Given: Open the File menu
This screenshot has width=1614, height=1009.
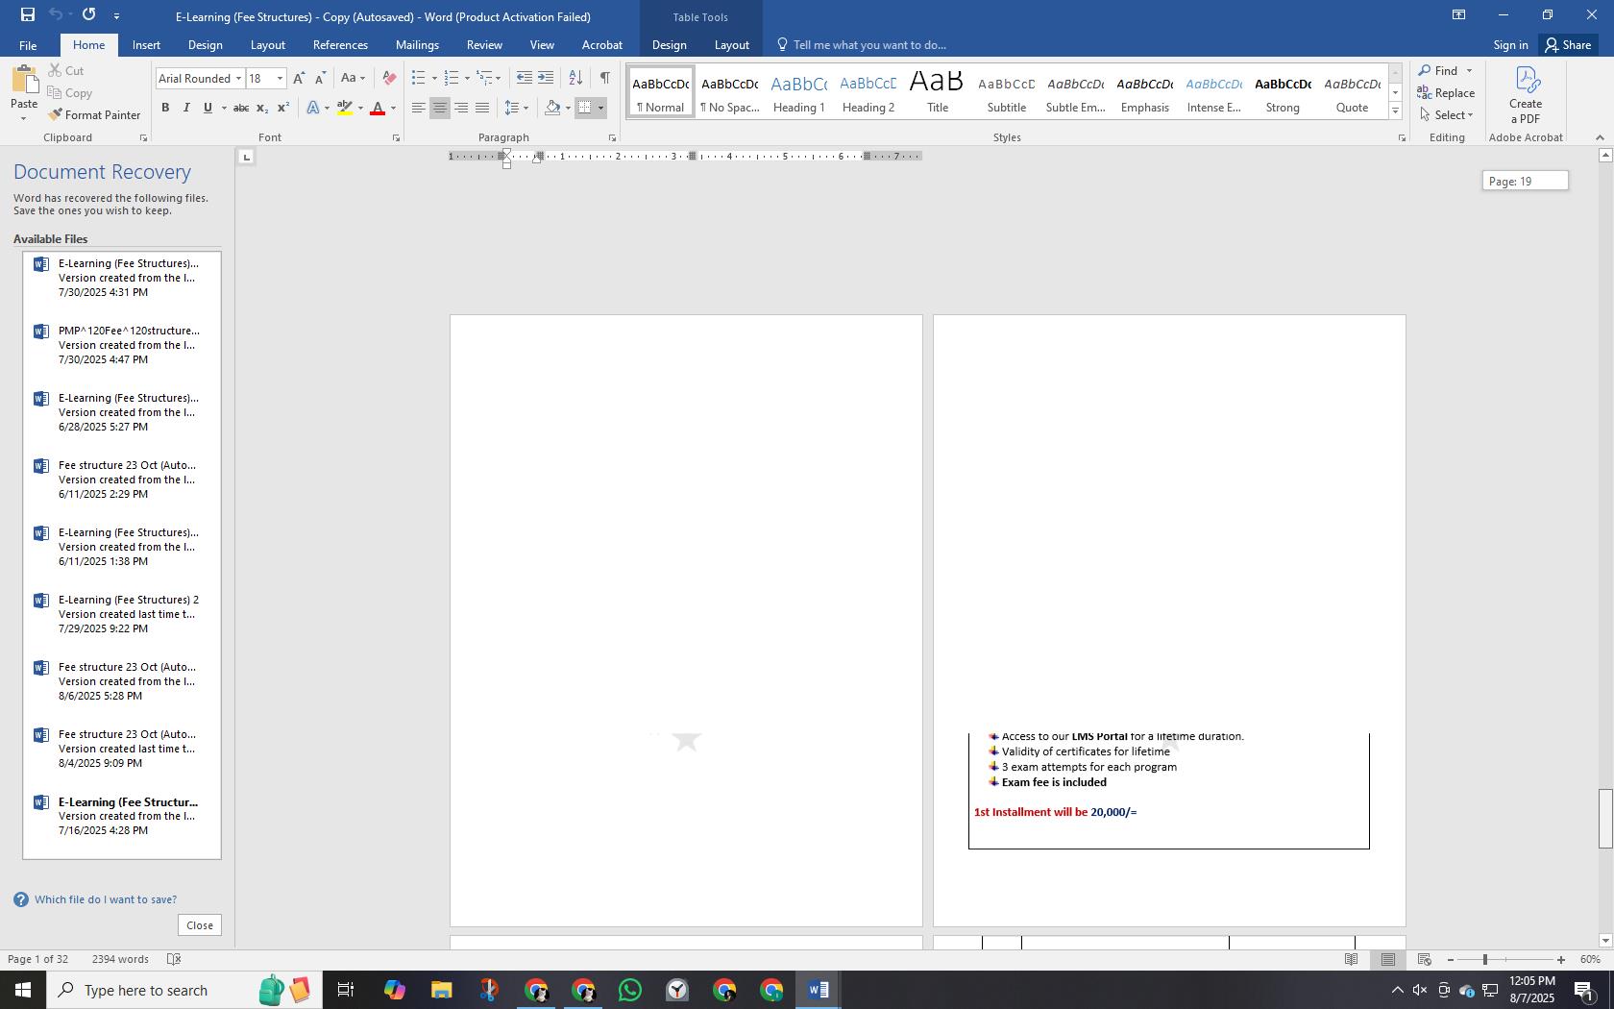Looking at the screenshot, I should point(28,45).
